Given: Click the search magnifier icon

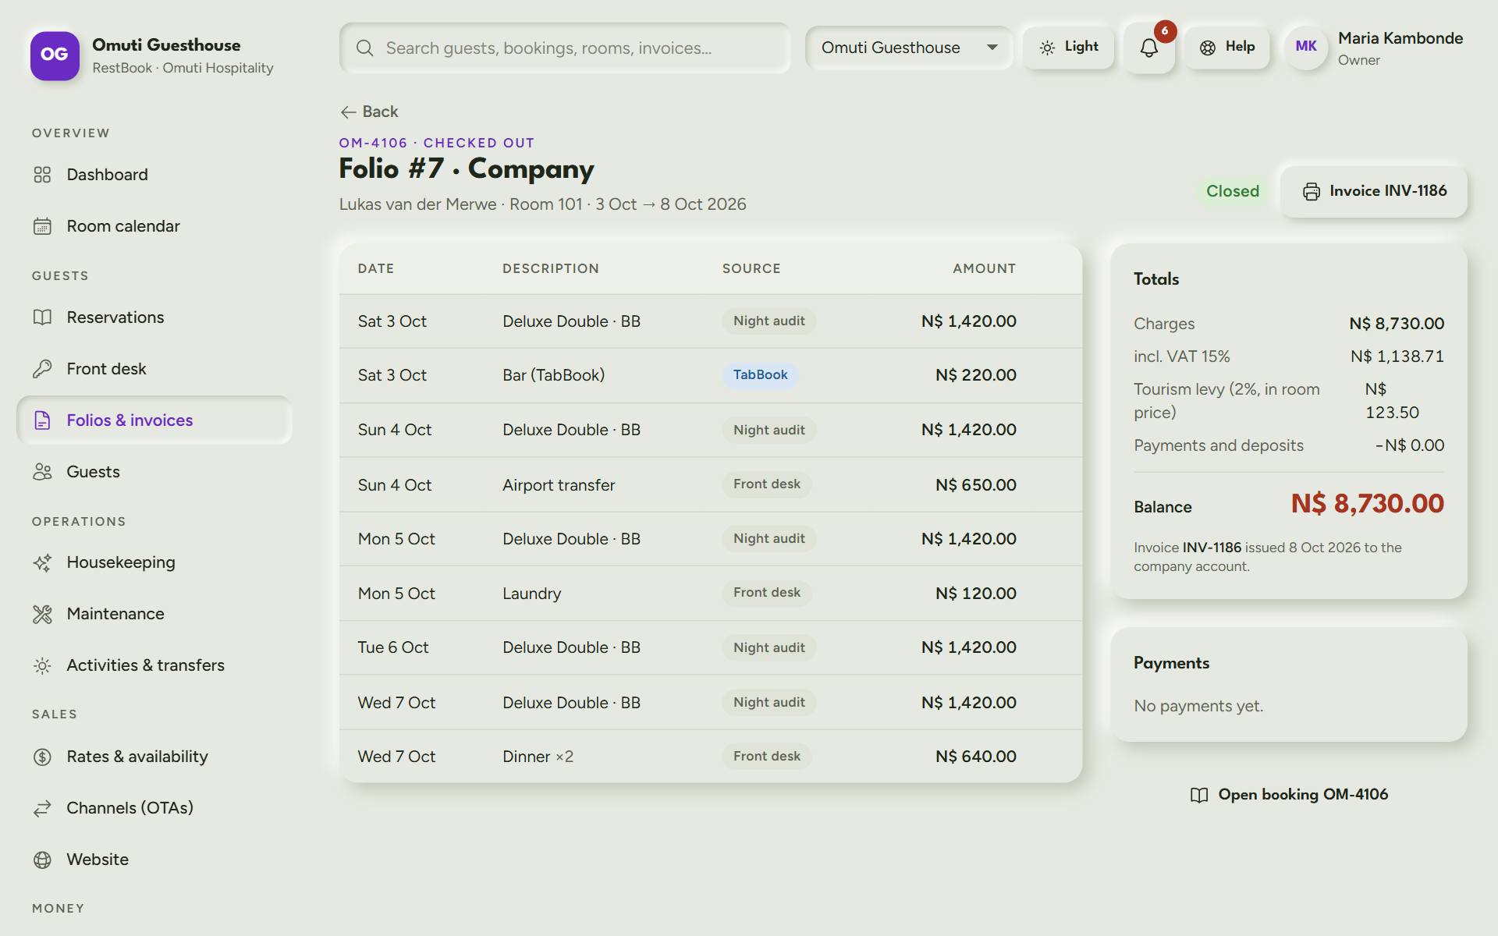Looking at the screenshot, I should point(364,48).
